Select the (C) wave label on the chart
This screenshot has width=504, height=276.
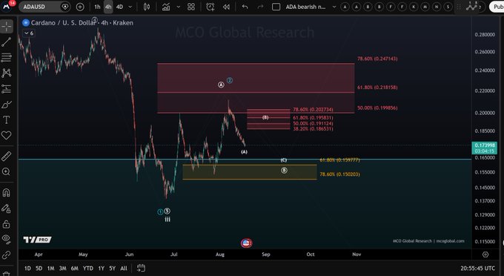pos(283,160)
